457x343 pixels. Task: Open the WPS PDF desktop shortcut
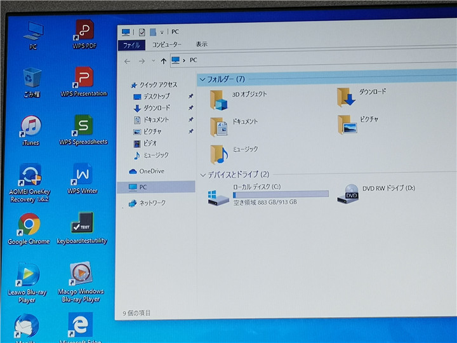coord(84,34)
